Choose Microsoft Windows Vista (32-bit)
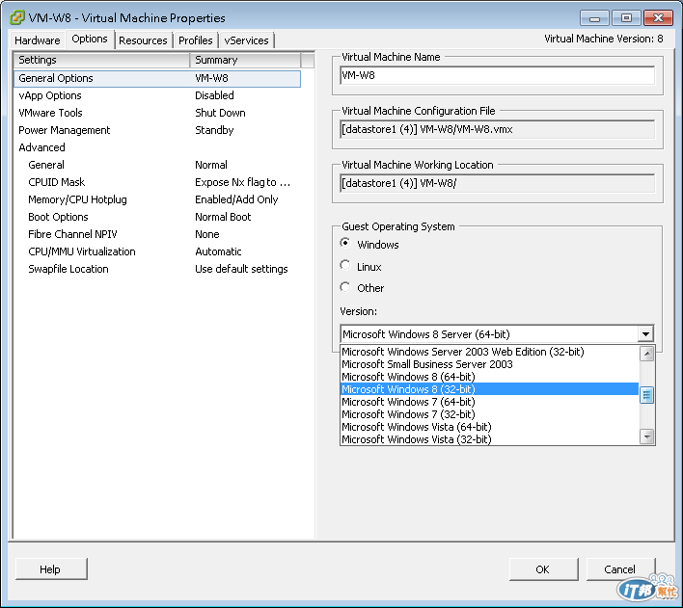 490,439
